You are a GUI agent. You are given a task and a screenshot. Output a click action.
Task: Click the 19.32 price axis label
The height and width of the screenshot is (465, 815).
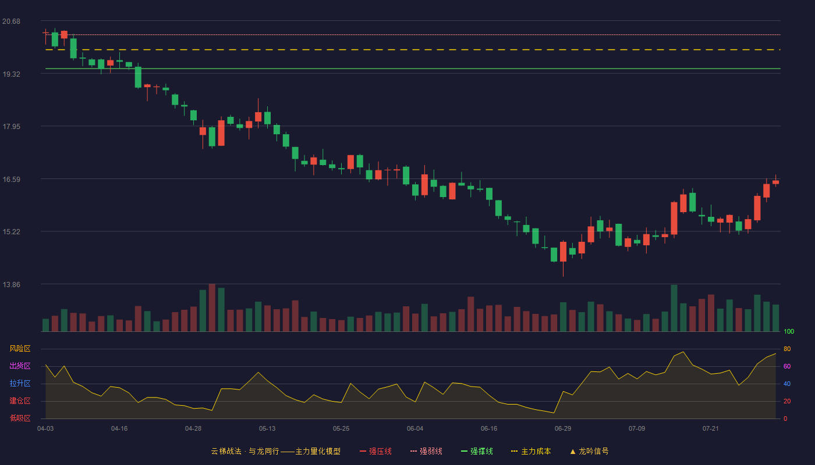coord(11,74)
